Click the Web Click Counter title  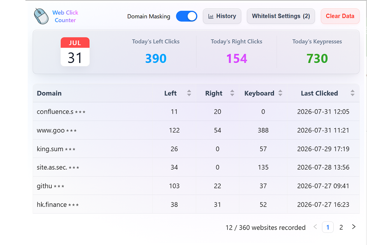point(65,16)
